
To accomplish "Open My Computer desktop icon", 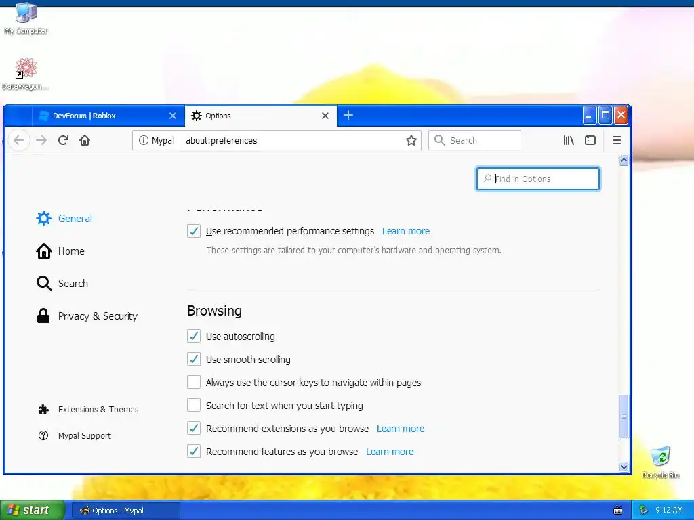I will coord(26,18).
